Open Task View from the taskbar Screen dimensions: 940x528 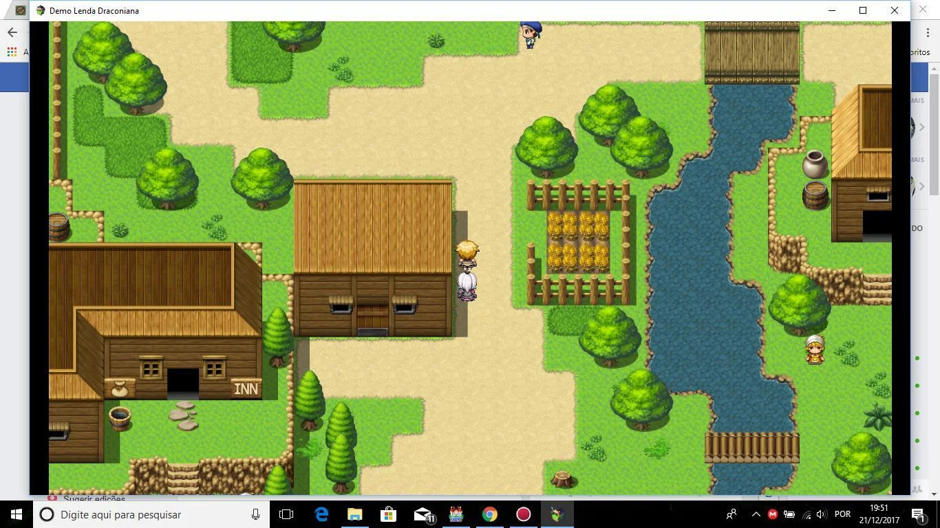[286, 514]
